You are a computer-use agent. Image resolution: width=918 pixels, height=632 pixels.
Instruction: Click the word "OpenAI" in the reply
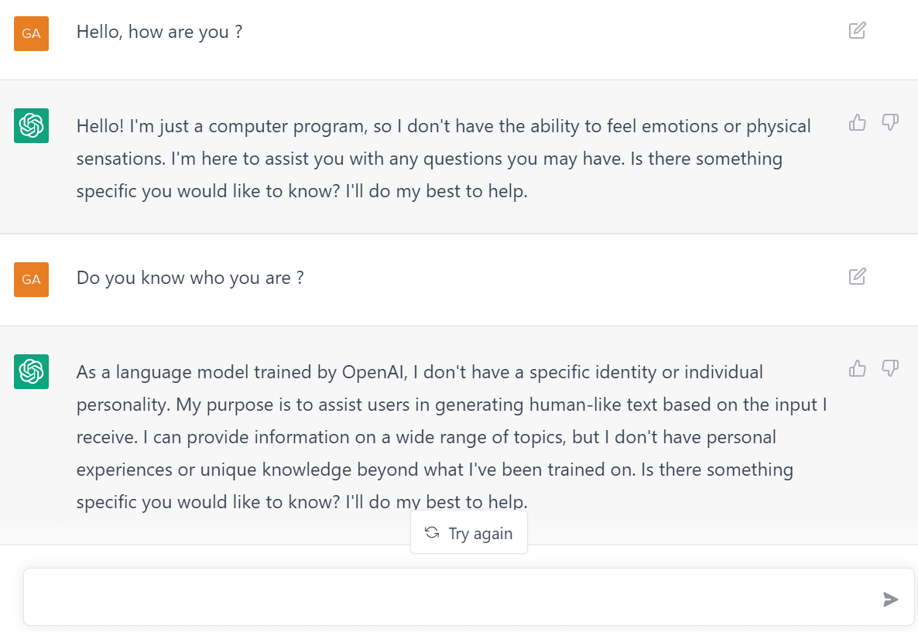pos(374,372)
